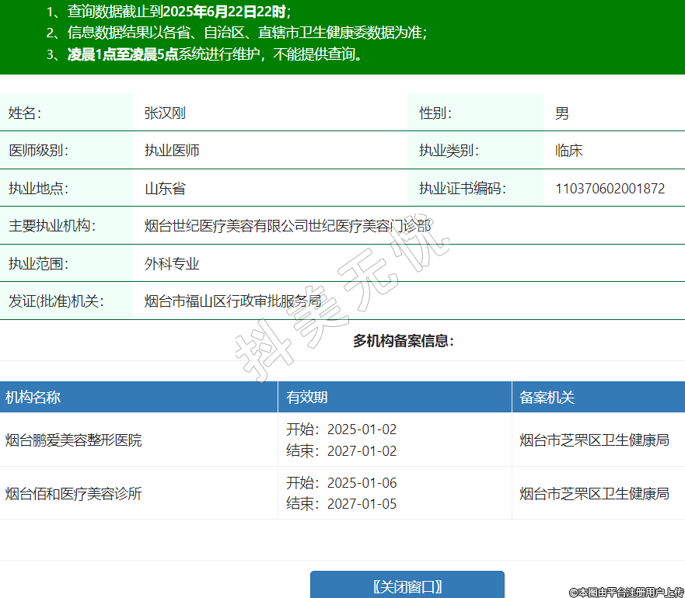Image resolution: width=685 pixels, height=598 pixels.
Task: Click the 执业医师 physician level value
Action: coord(172,151)
